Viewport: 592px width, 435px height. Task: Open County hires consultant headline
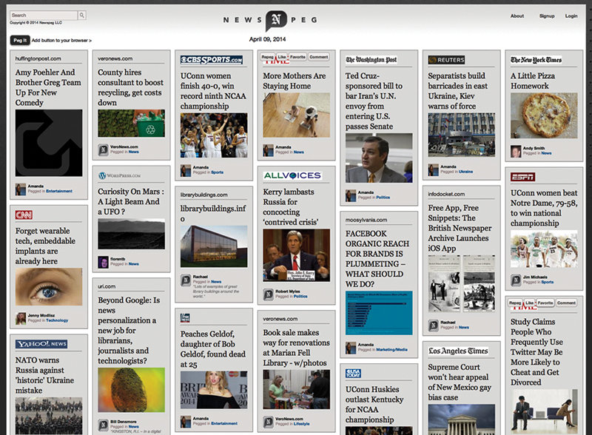131,87
